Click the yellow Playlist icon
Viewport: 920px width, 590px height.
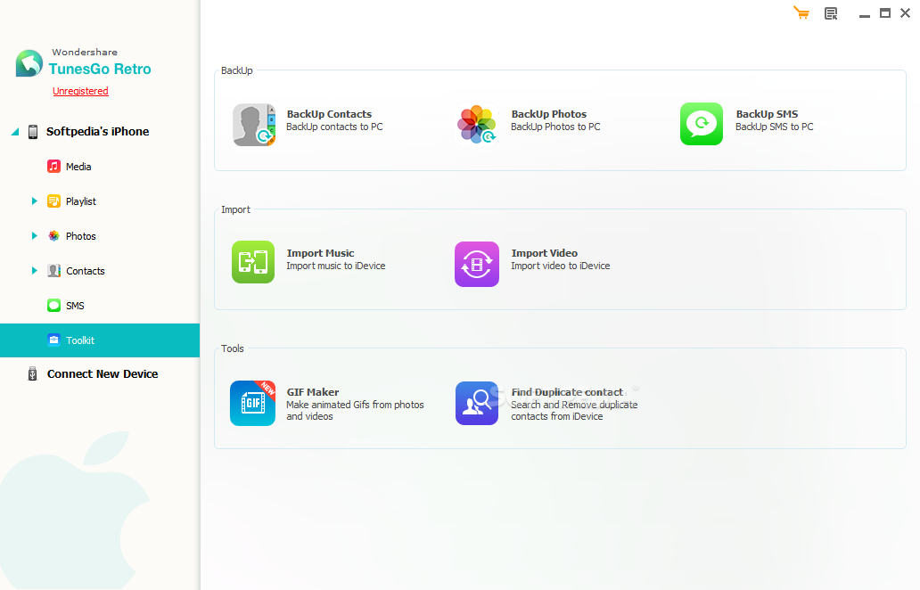click(54, 201)
